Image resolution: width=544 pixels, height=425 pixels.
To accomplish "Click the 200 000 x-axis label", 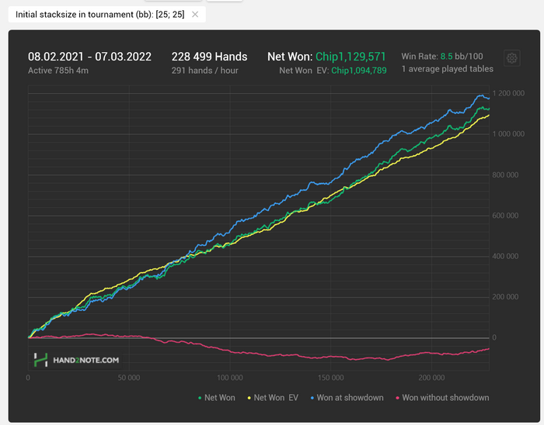I will (x=431, y=378).
